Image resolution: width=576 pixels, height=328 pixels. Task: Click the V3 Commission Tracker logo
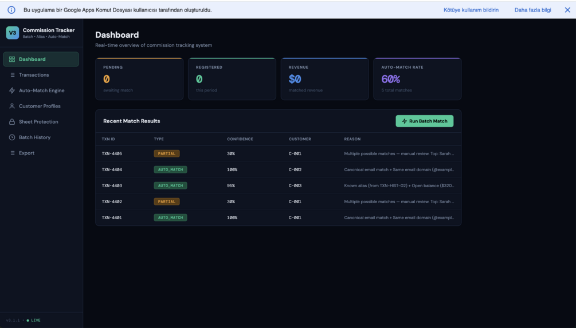click(x=13, y=33)
